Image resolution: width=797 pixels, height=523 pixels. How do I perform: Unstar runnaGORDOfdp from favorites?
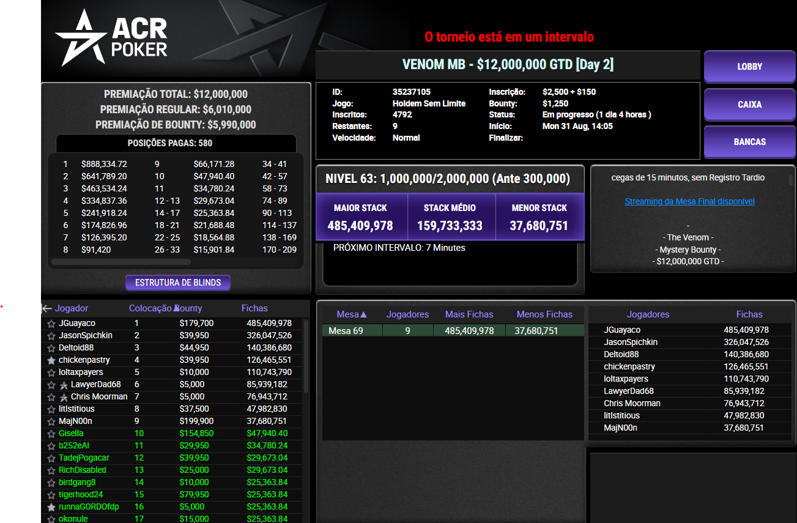[x=51, y=507]
